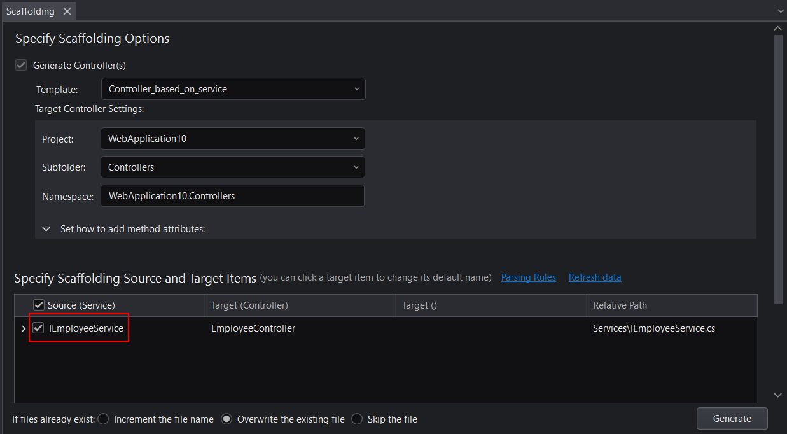Open the tab list dropdown arrow
This screenshot has height=434, width=787.
(x=780, y=11)
